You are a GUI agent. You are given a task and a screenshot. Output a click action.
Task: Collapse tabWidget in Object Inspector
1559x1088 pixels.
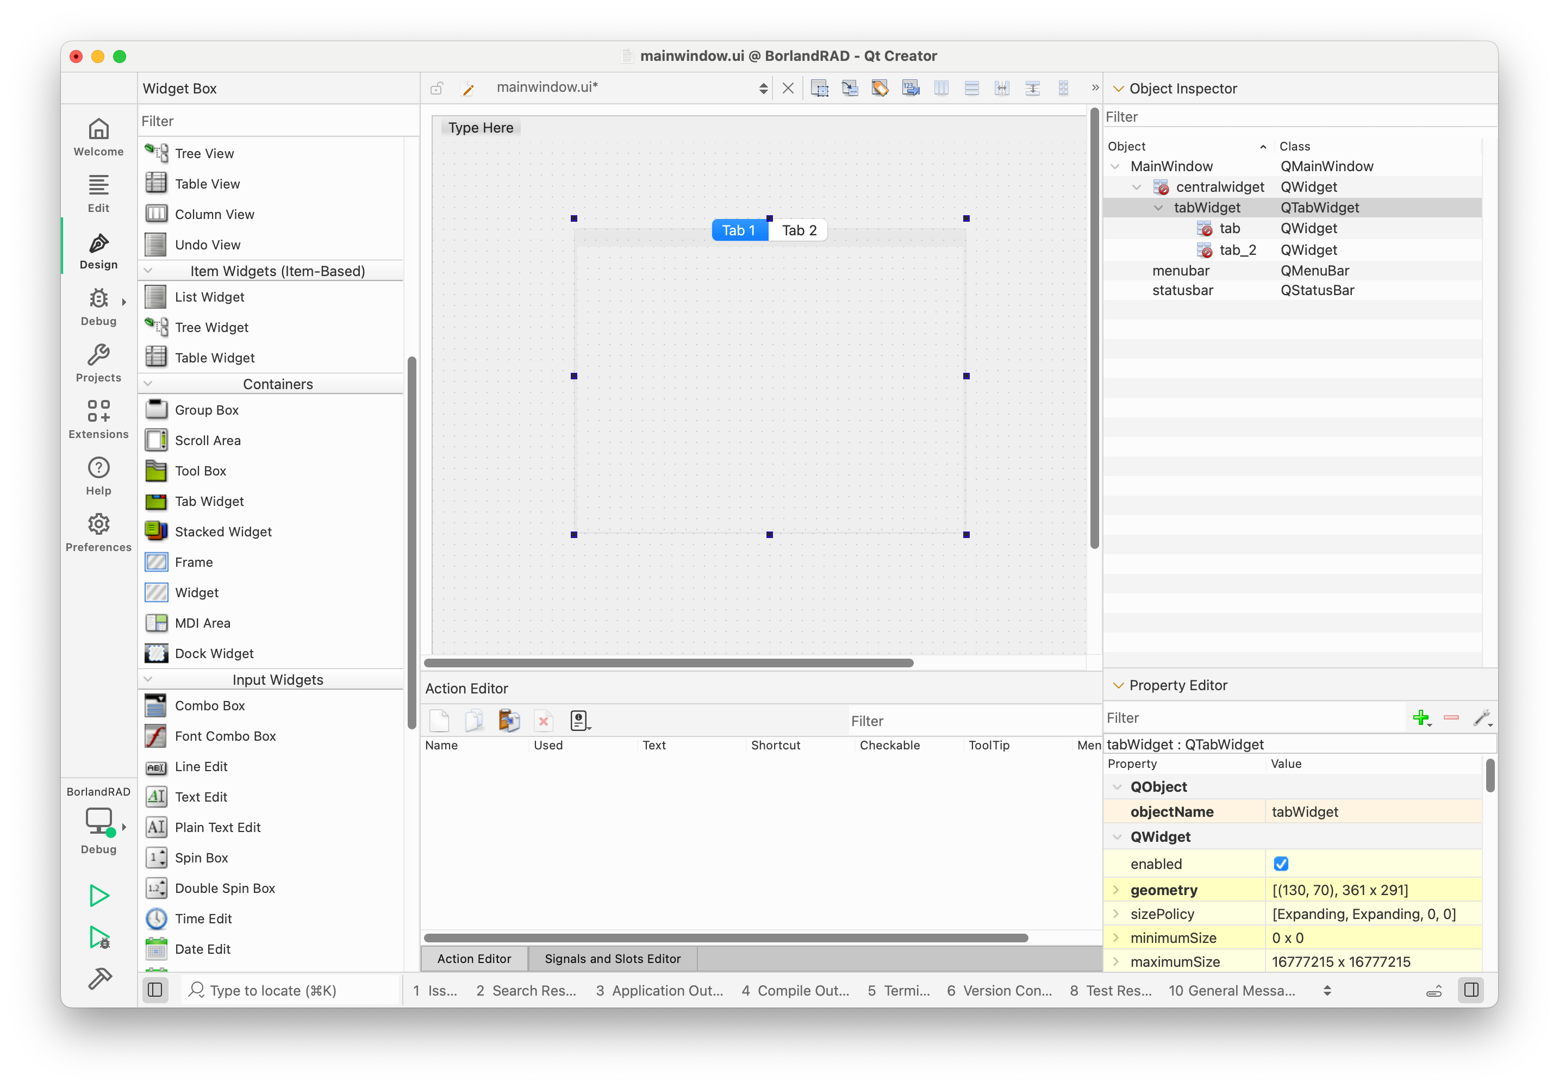[x=1158, y=208]
